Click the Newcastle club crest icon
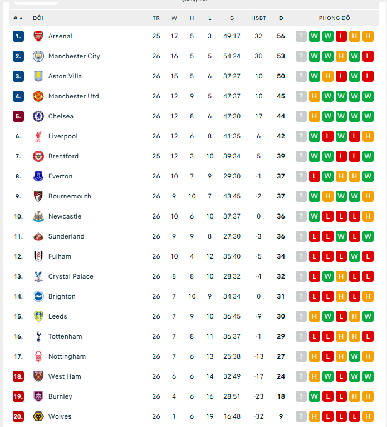The height and width of the screenshot is (427, 387). (38, 216)
